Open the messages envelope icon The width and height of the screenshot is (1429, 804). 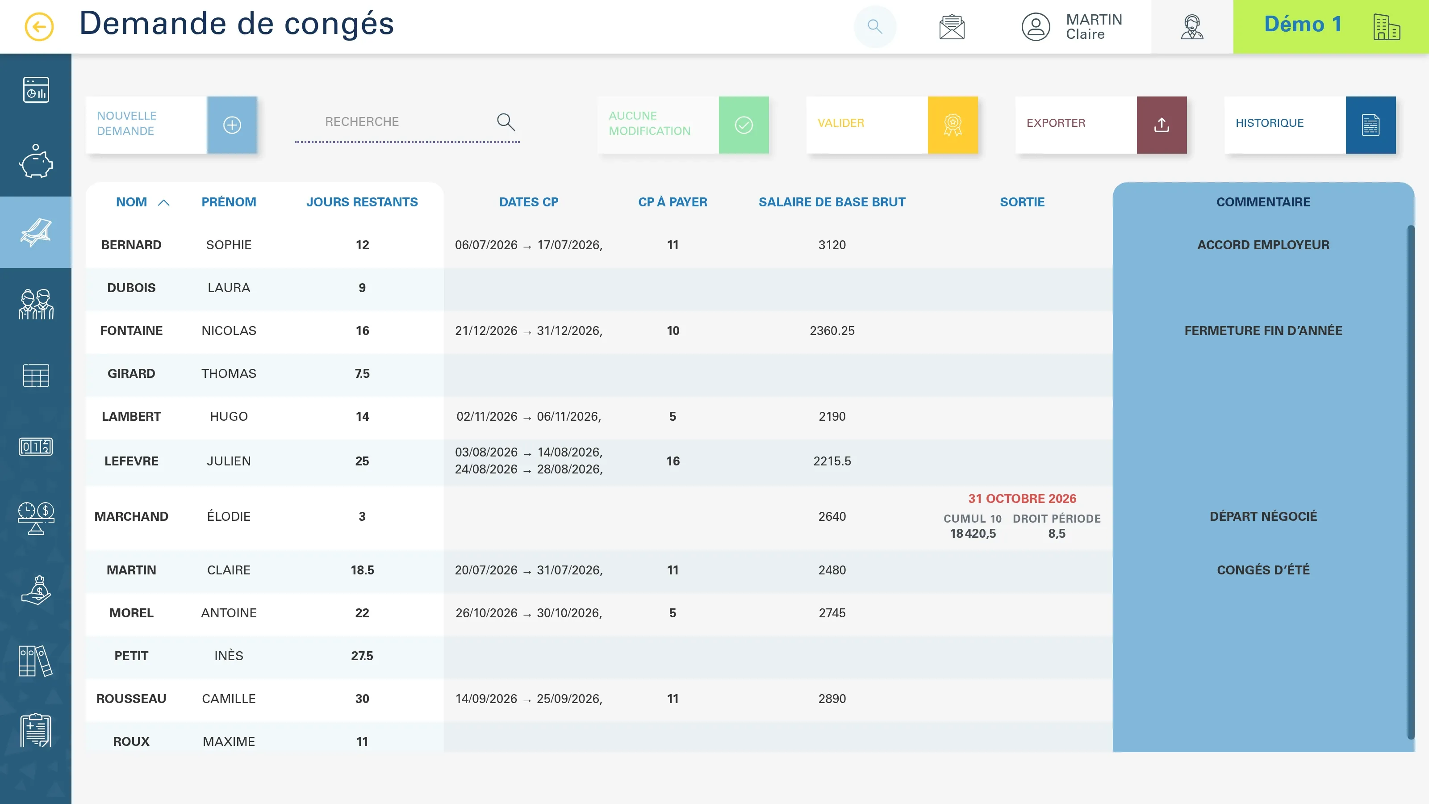pos(952,27)
